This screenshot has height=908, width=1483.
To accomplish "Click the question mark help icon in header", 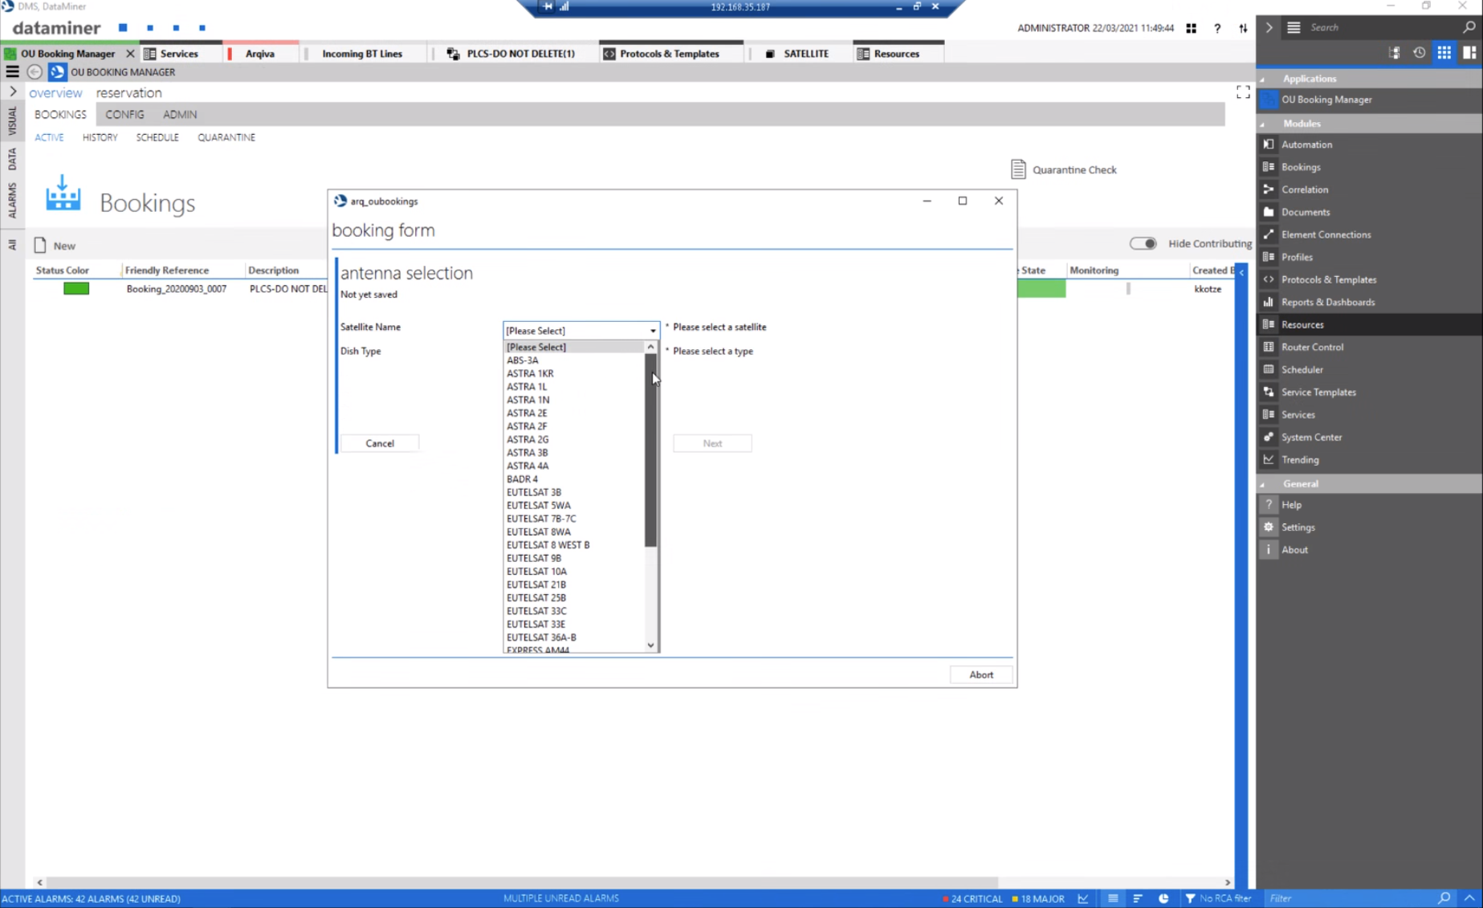I will 1217,28.
